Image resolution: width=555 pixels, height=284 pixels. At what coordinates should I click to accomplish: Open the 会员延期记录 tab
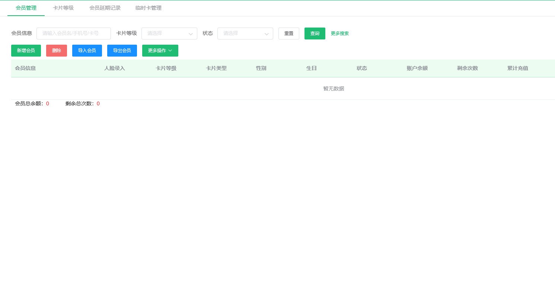pyautogui.click(x=105, y=8)
